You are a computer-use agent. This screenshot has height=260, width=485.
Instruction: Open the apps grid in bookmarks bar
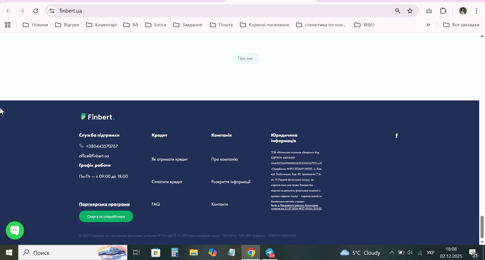[x=8, y=25]
